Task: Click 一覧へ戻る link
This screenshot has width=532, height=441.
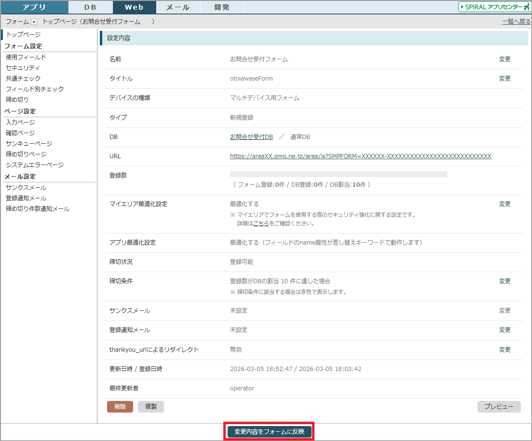Action: coord(516,22)
